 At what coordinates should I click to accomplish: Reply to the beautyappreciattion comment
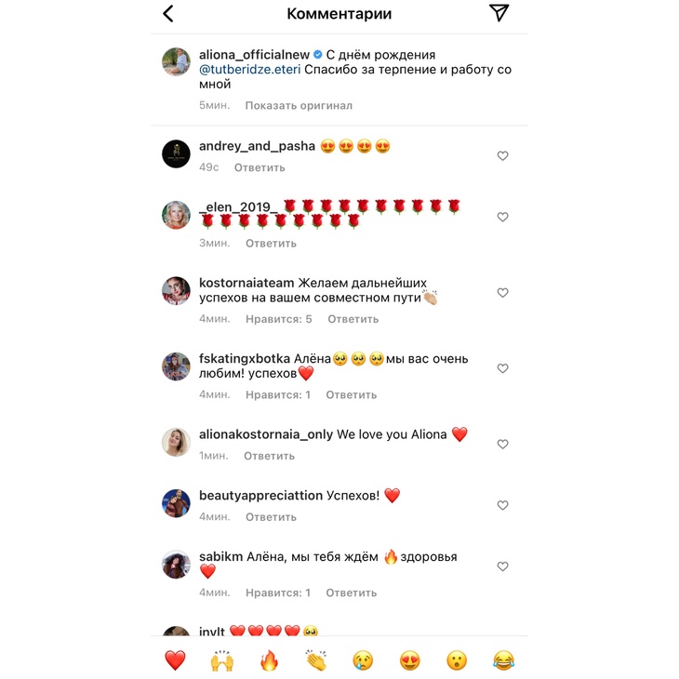coord(271,517)
